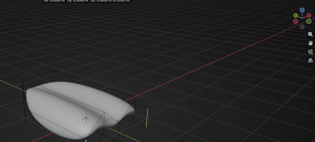Click the 3D cursor on the mesh
This screenshot has width=315, height=142.
tap(86, 118)
